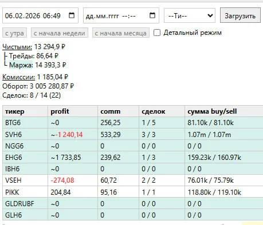This screenshot has height=225, width=263.
Task: Select the BTG6 ticker cell
Action: coord(25,123)
